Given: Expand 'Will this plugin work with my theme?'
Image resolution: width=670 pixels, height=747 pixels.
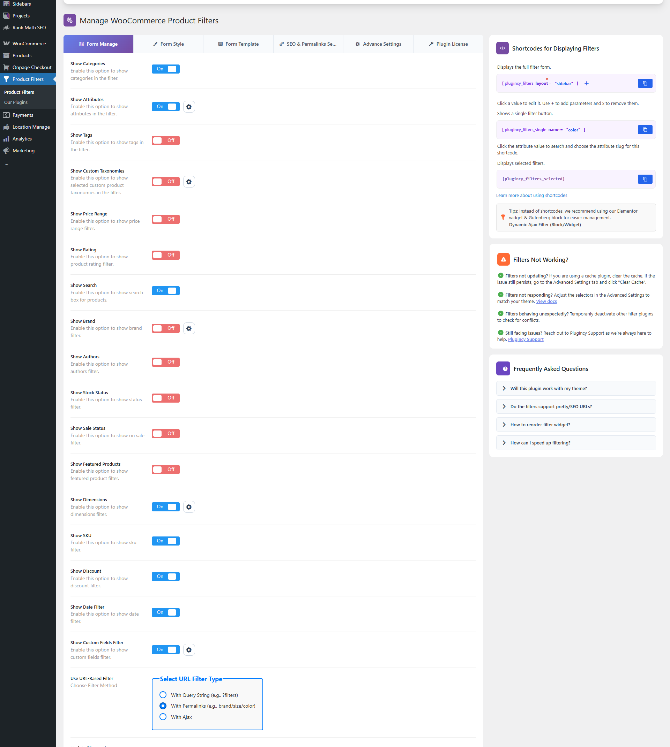Looking at the screenshot, I should [576, 388].
